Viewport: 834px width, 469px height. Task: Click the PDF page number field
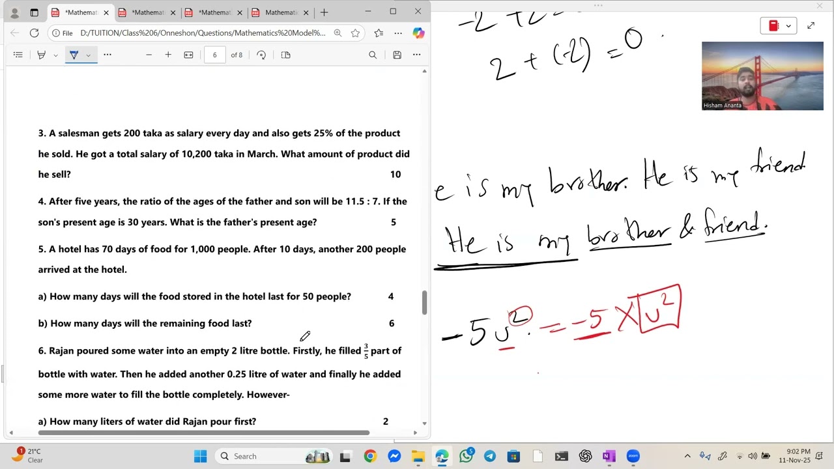(x=214, y=55)
